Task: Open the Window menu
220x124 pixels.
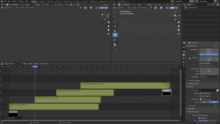Action: pyautogui.click(x=21, y=1)
